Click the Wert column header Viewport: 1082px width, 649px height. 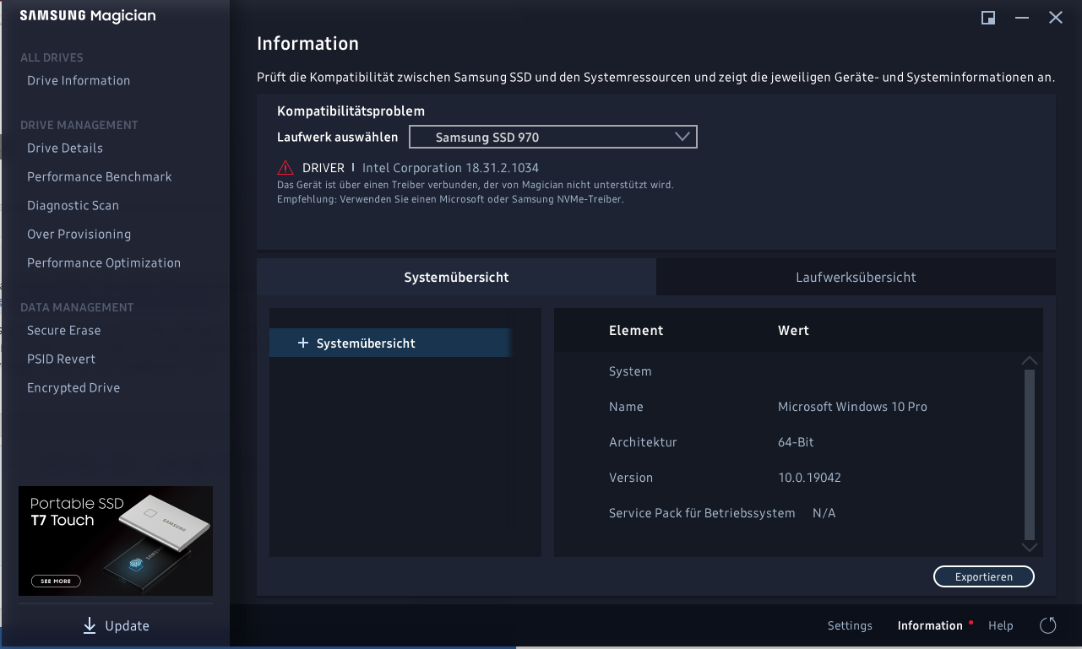pyautogui.click(x=793, y=331)
